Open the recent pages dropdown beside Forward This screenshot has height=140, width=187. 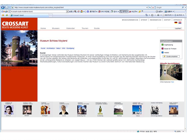[10, 7]
